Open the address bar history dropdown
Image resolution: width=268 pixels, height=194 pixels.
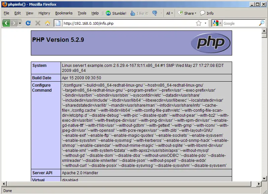click(205, 23)
